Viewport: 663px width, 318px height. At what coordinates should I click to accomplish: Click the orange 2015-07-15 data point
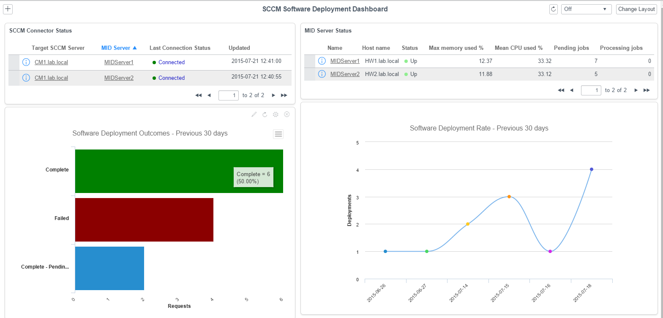(x=509, y=196)
